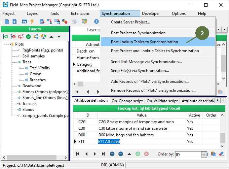Open help via question mark icon
Image resolution: width=229 pixels, height=169 pixels.
[x=96, y=21]
